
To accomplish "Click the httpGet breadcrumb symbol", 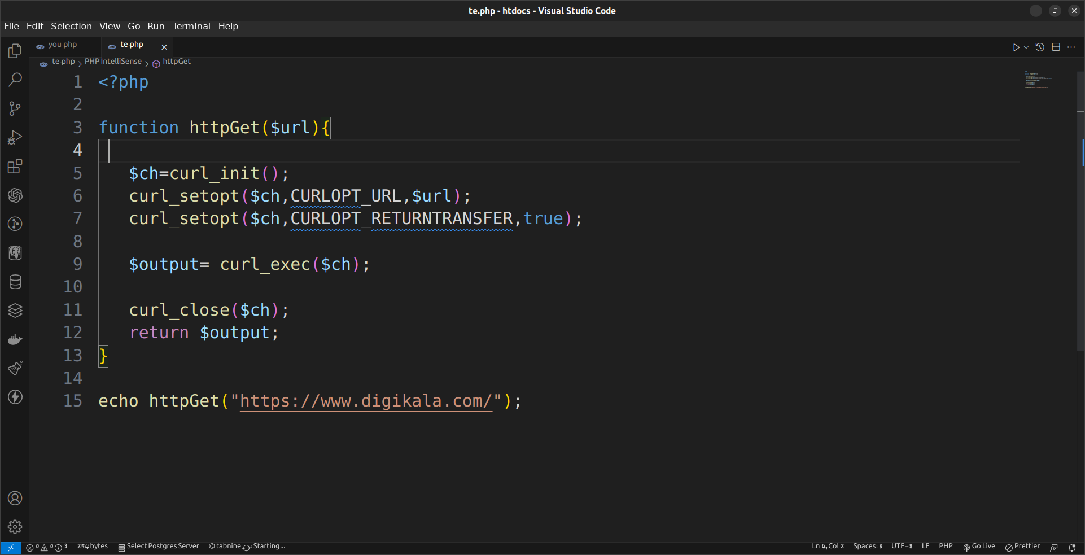I will coord(172,62).
